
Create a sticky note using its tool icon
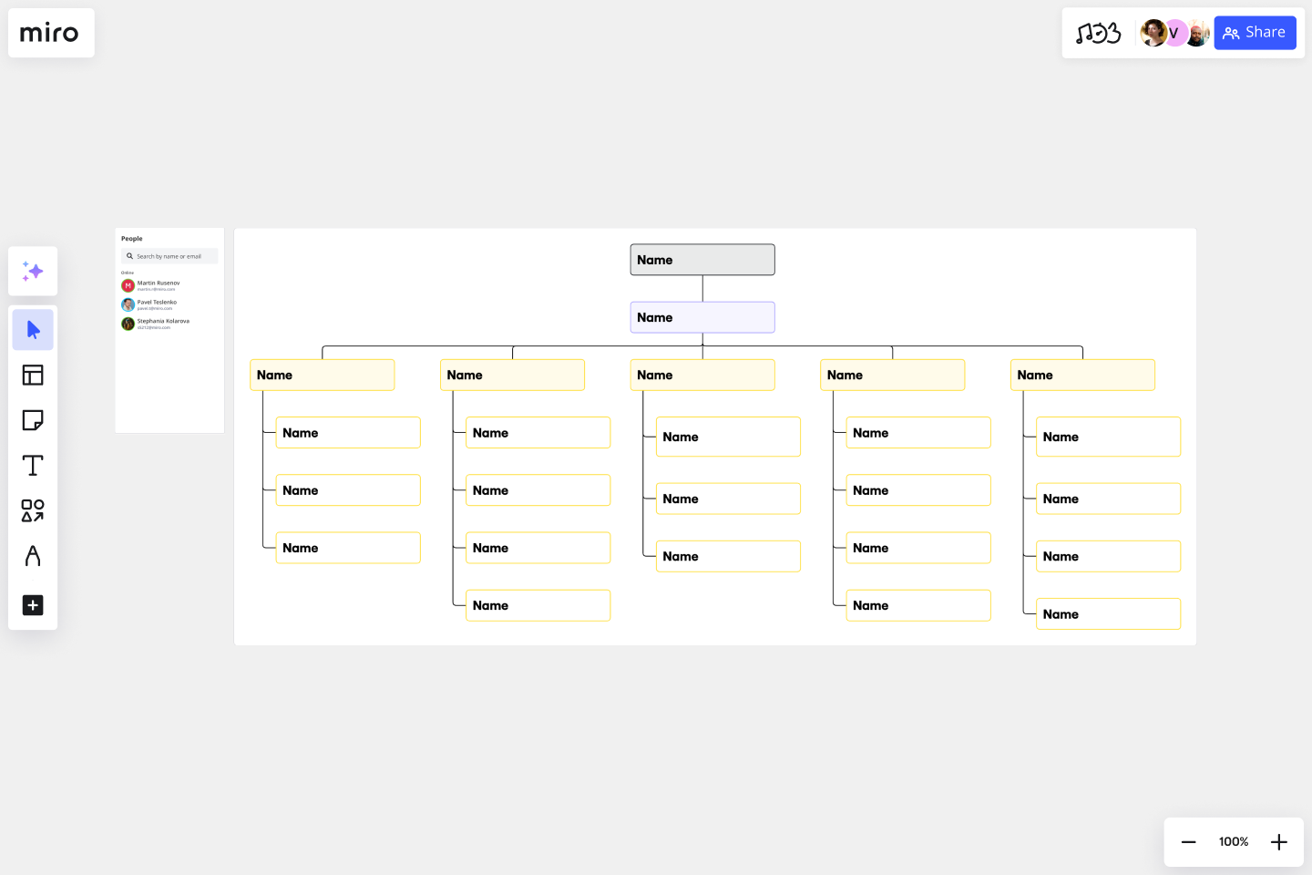click(33, 420)
